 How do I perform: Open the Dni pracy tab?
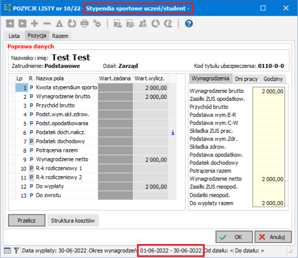coord(246,79)
